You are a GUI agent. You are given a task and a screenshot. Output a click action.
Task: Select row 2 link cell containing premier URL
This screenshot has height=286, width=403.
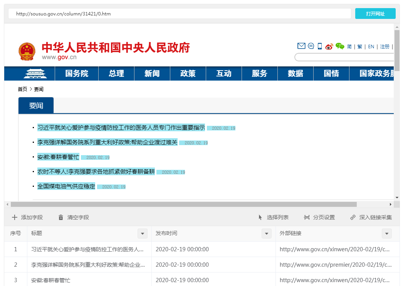(338, 265)
